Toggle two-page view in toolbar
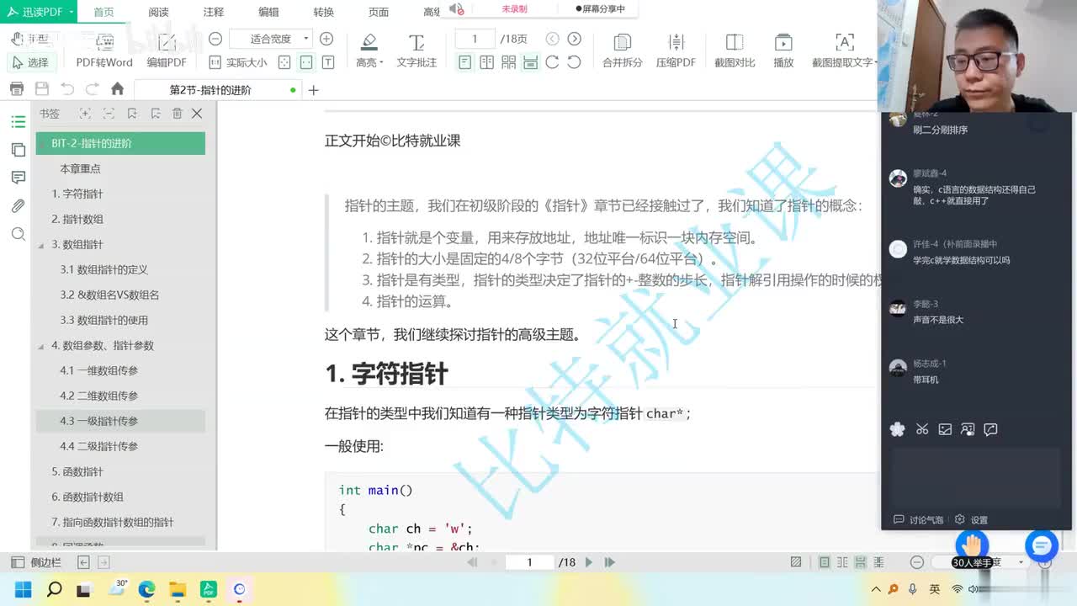1077x606 pixels. coord(486,62)
